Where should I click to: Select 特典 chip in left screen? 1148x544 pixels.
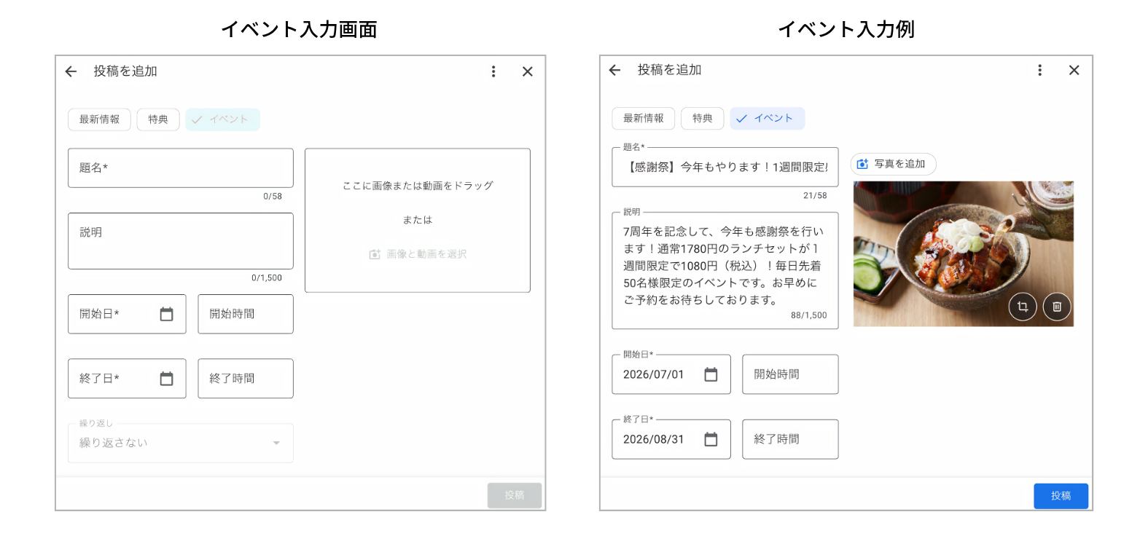tap(158, 119)
